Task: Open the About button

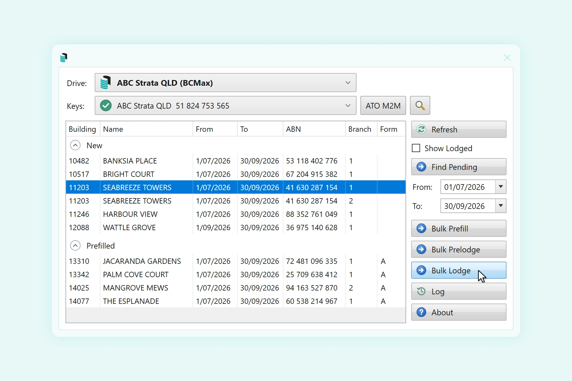Action: point(459,312)
